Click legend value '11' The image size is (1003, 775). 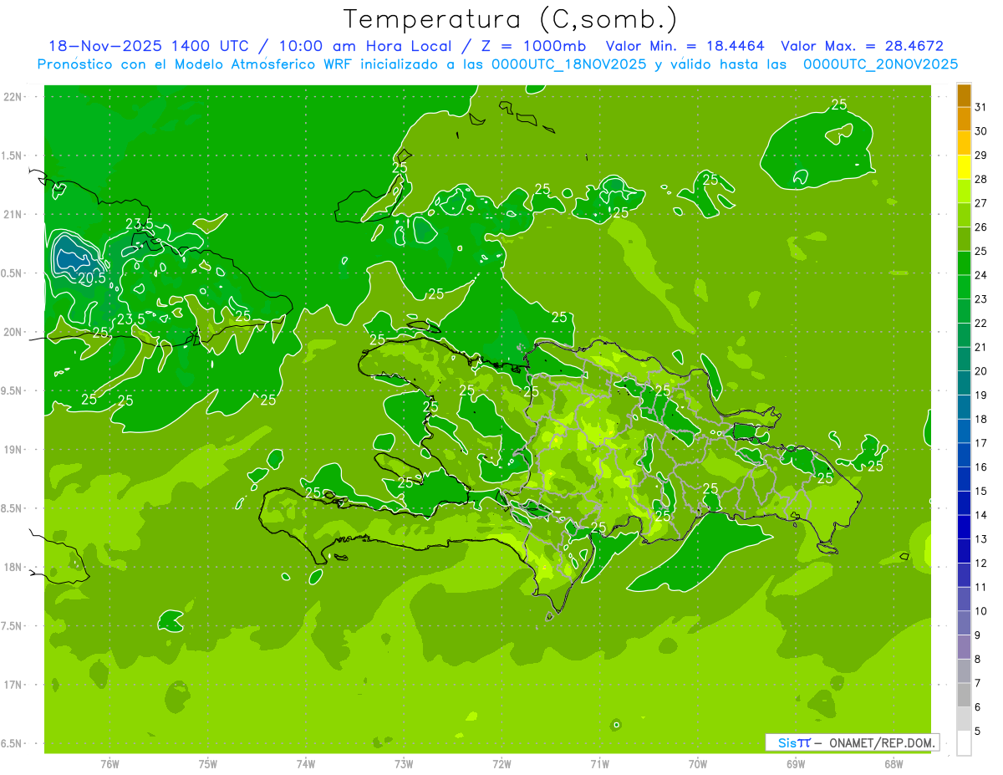tap(981, 587)
